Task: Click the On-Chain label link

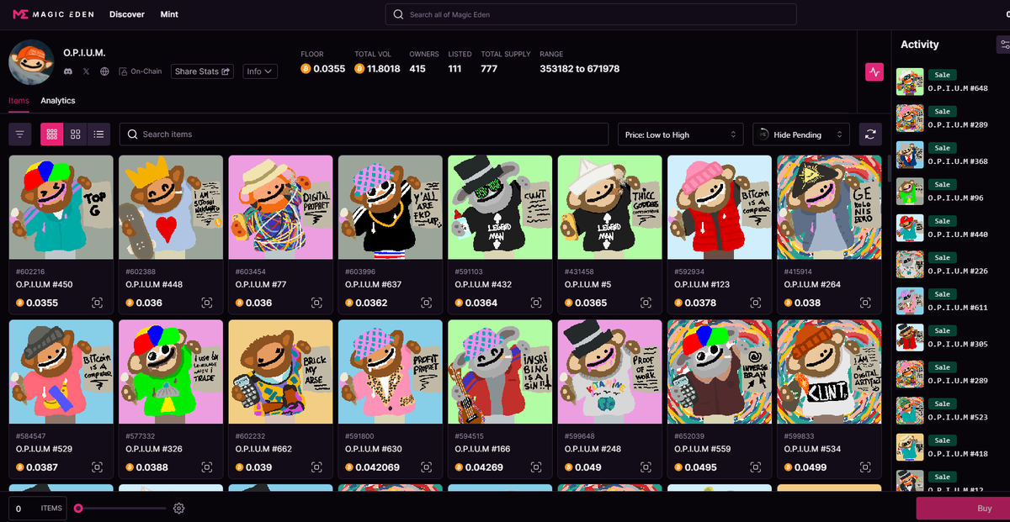Action: [x=141, y=71]
